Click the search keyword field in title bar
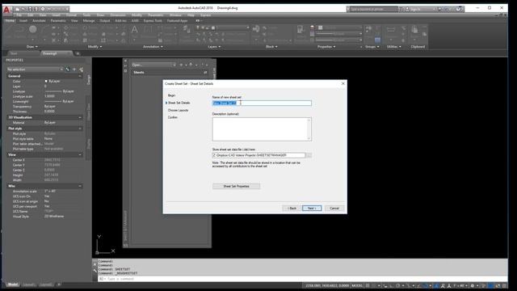 (x=373, y=9)
